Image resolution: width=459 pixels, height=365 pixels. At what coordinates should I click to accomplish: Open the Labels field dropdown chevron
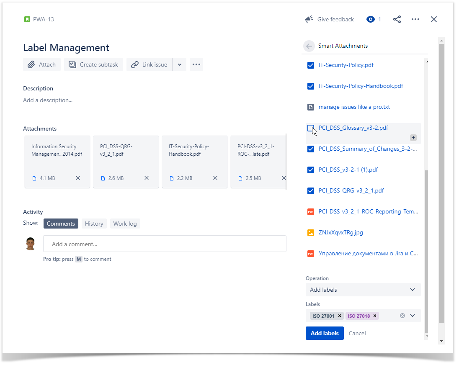click(413, 316)
